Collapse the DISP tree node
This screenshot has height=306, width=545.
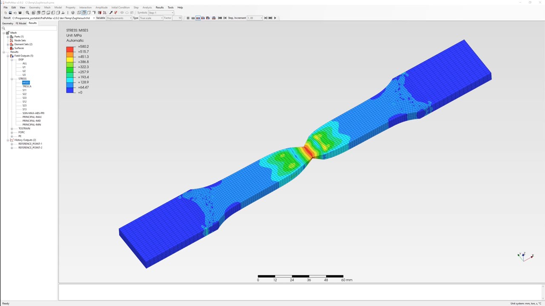[12, 59]
